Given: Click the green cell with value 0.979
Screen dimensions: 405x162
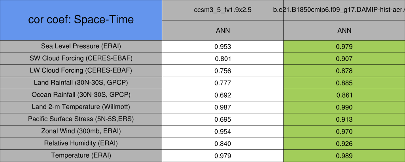Looking at the screenshot, I should 344,46.
